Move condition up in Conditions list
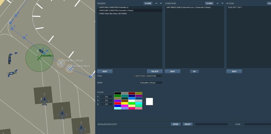Screen dimensions: 271x134 pyautogui.click(x=218, y=3)
